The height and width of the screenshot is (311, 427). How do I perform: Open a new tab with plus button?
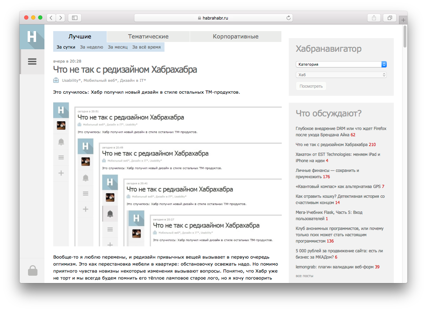(x=403, y=20)
